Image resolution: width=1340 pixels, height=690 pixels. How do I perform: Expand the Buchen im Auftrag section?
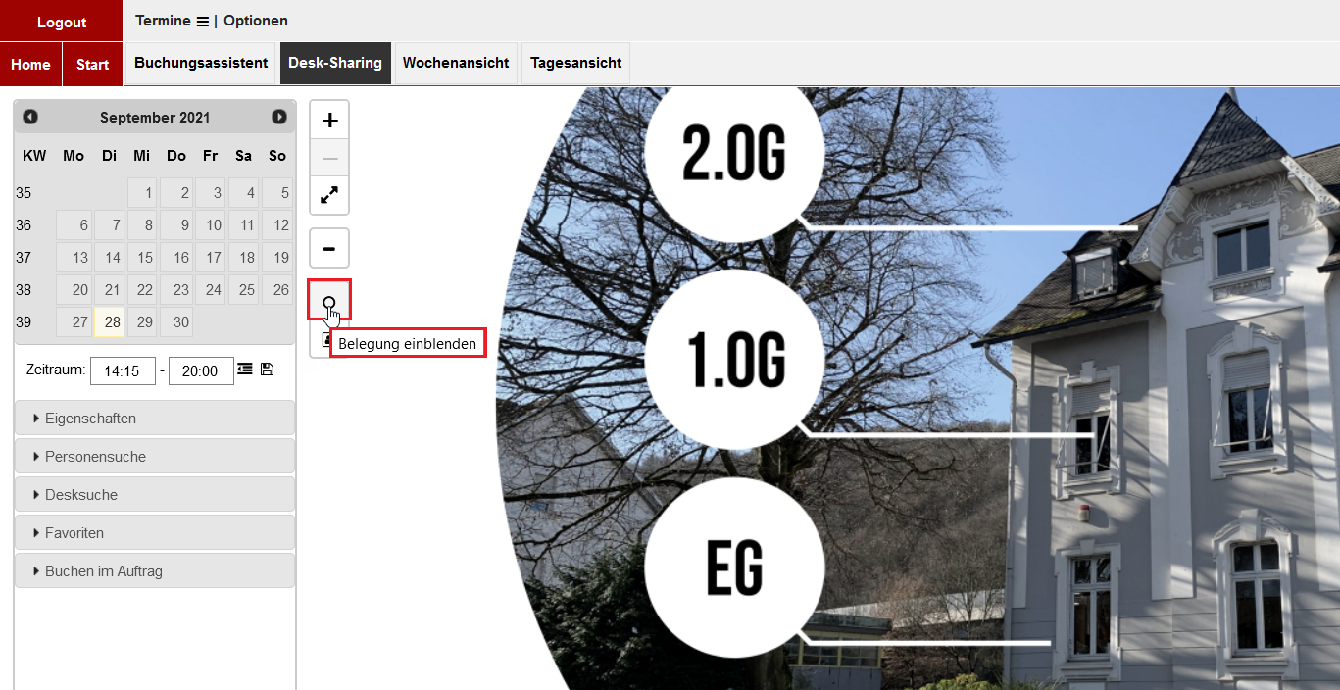[155, 571]
